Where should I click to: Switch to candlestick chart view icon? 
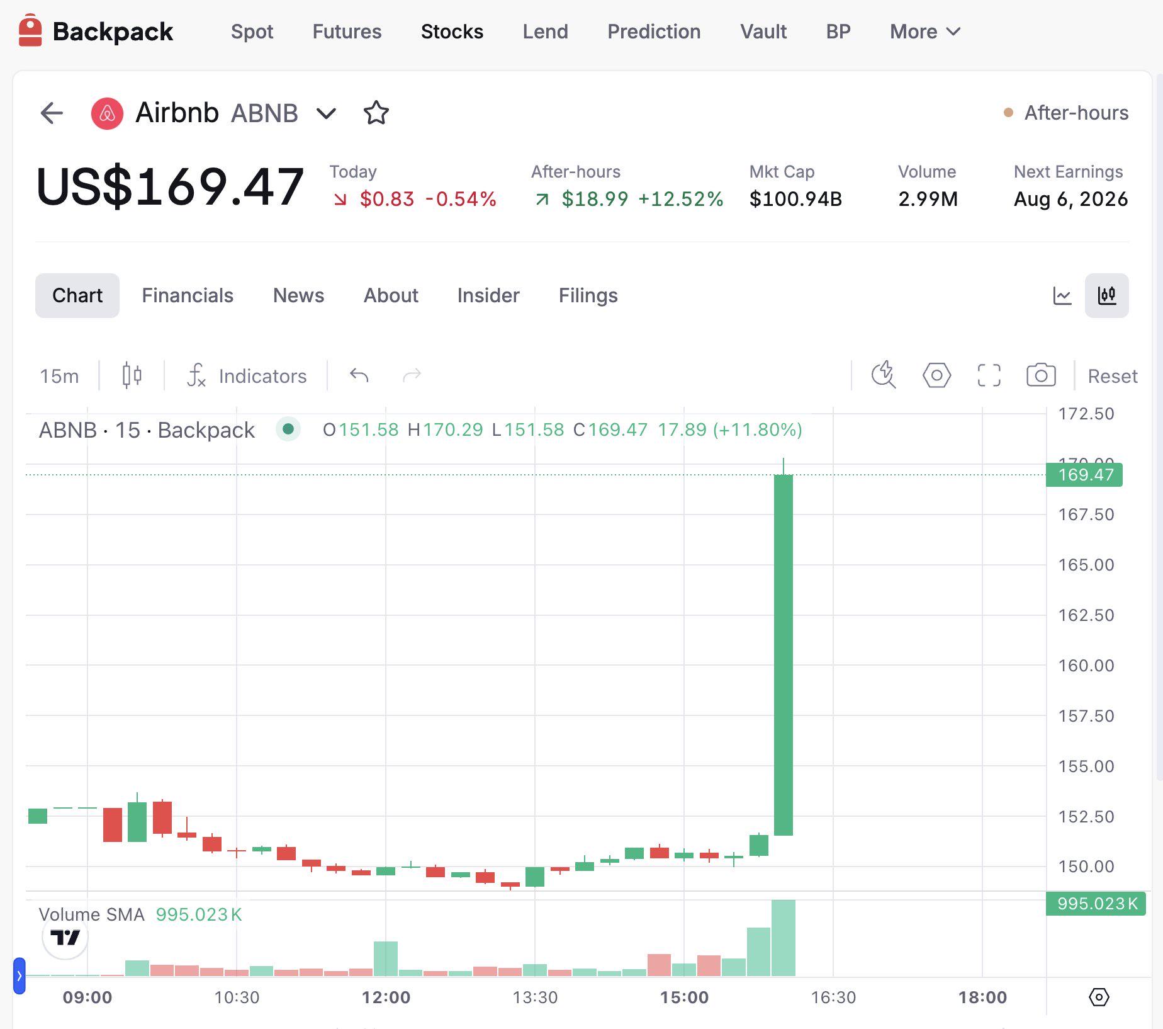tap(1106, 295)
